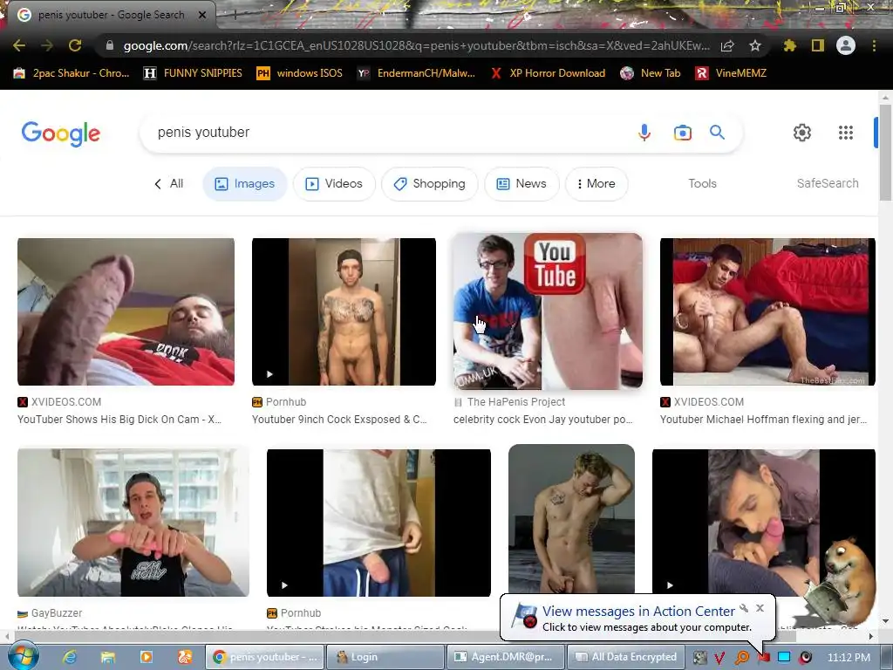Switch to the Chrome taskbar window

click(265, 657)
